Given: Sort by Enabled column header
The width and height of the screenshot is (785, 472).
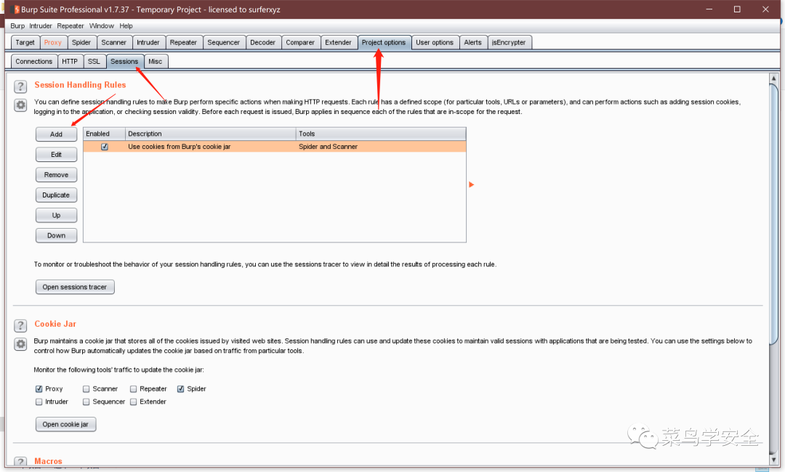Looking at the screenshot, I should coord(104,134).
